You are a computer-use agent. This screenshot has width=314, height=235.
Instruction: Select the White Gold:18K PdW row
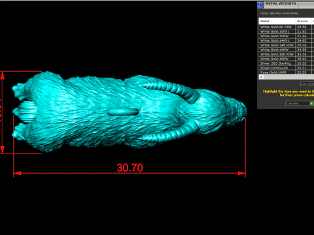(287, 54)
